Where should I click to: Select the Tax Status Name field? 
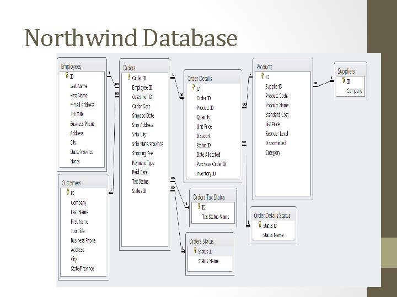tap(216, 217)
